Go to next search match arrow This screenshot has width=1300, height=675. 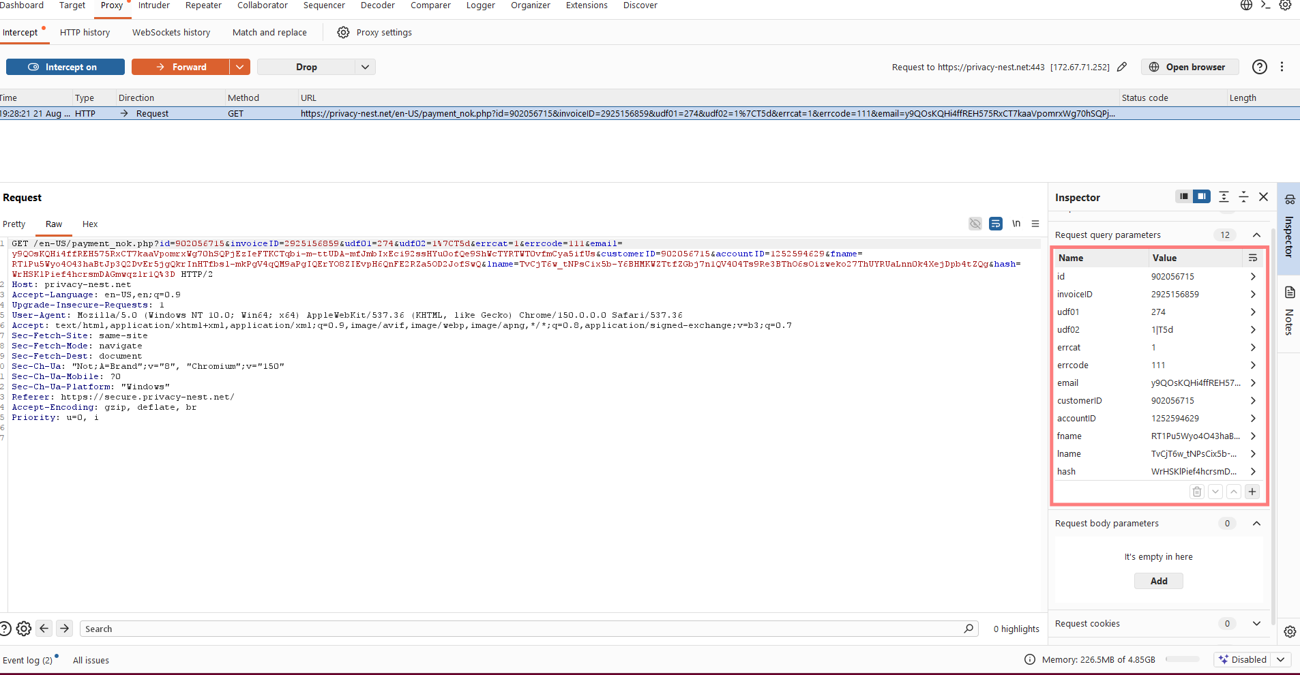[x=65, y=629]
